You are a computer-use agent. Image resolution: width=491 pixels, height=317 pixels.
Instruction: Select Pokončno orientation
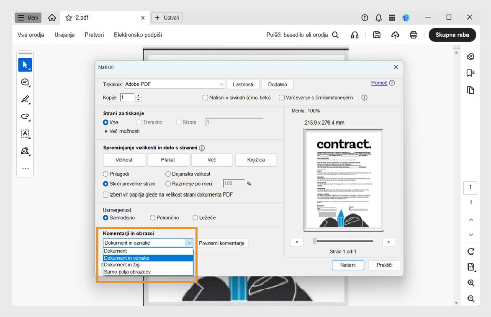(x=152, y=217)
